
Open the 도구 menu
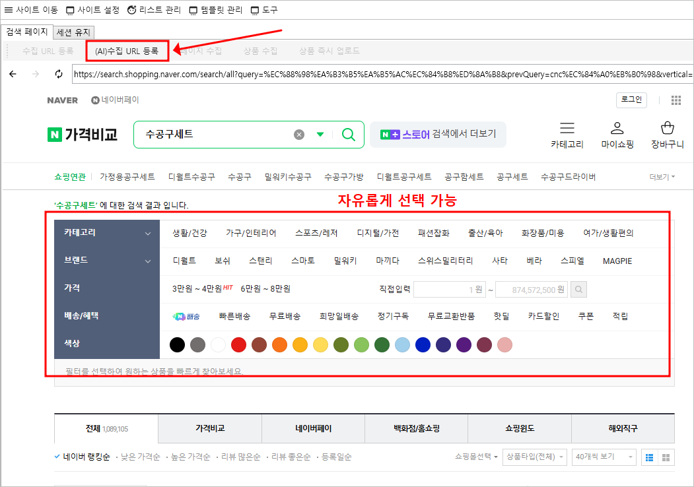pos(263,10)
